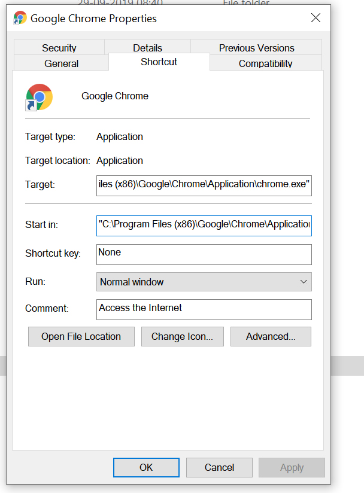Viewport: 364px width, 493px height.
Task: Close the Google Chrome Properties dialog
Action: coord(316,18)
